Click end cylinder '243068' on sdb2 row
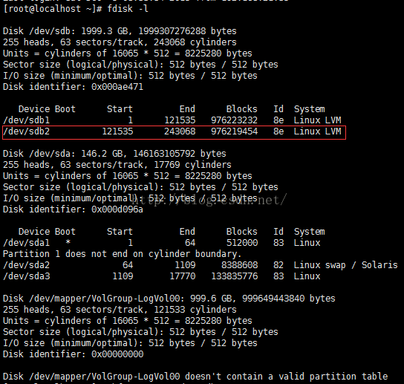This screenshot has width=404, height=384. [180, 131]
